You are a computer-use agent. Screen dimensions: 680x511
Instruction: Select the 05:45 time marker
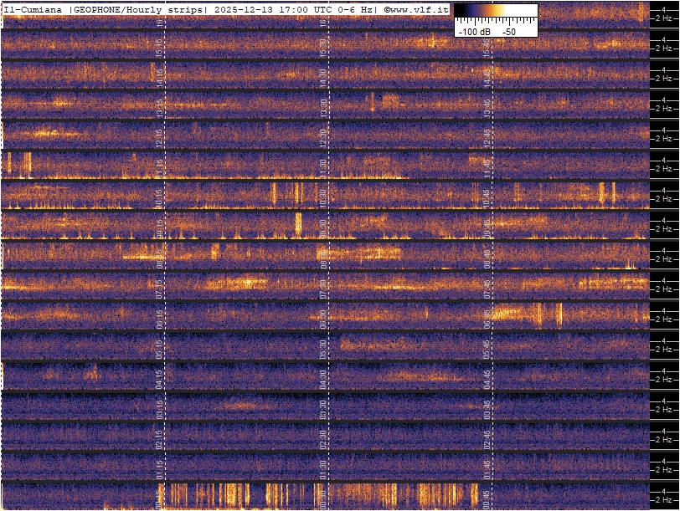pyautogui.click(x=486, y=348)
